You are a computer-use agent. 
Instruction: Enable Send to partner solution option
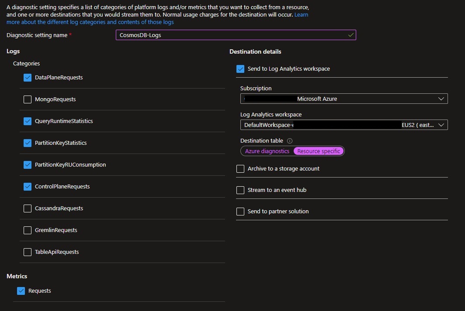(x=240, y=212)
